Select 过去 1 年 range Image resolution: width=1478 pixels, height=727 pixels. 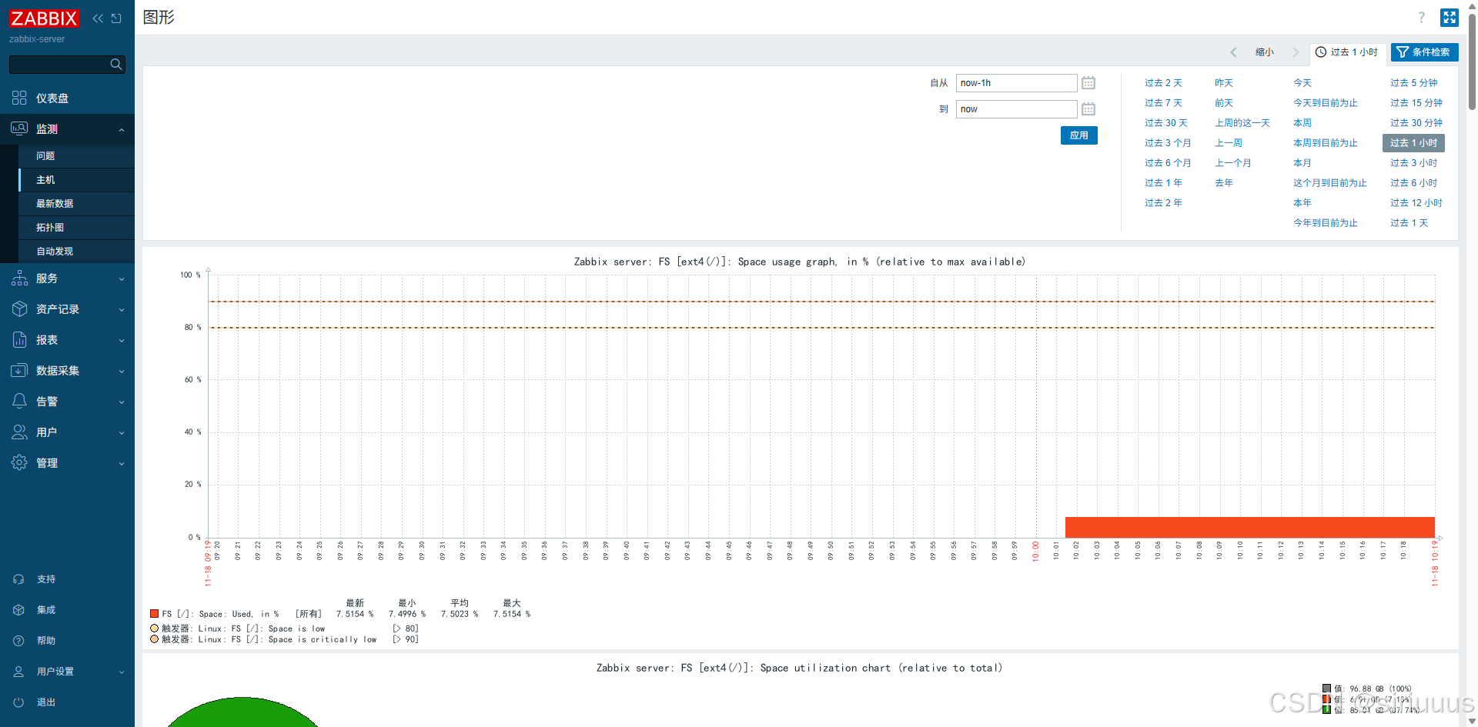click(x=1163, y=183)
